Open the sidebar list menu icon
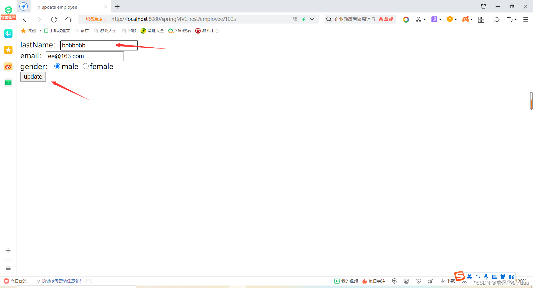The width and height of the screenshot is (533, 288). [x=8, y=268]
